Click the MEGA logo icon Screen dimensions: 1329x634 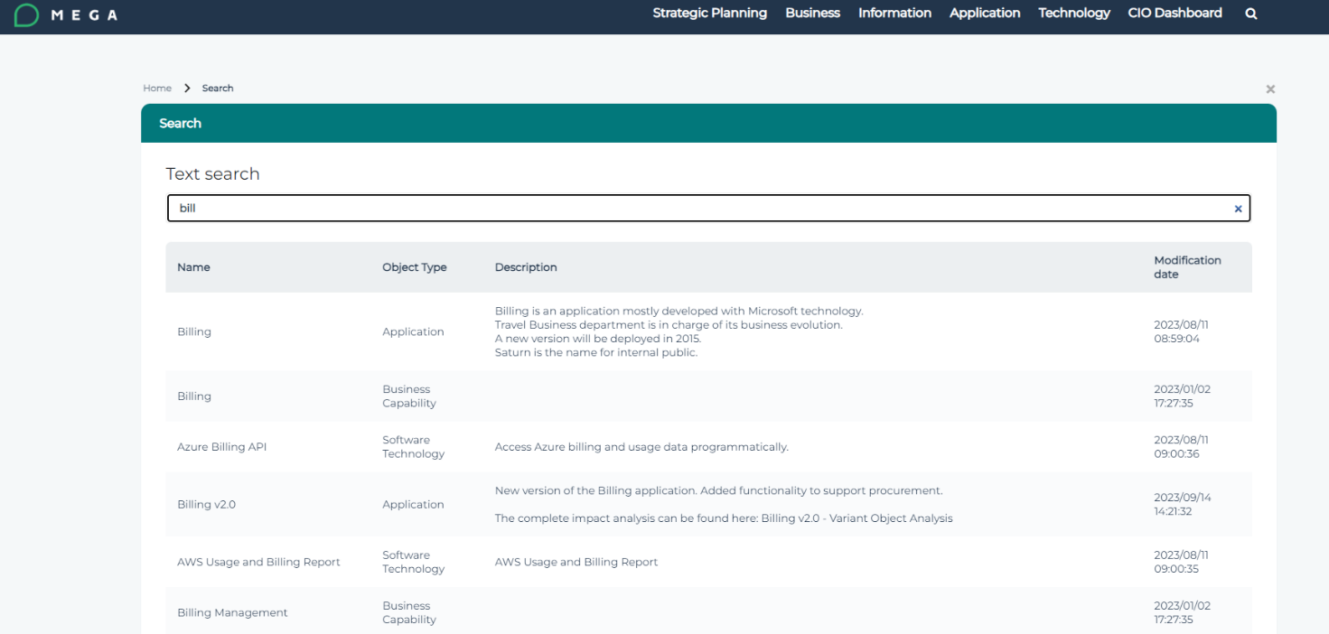[27, 14]
